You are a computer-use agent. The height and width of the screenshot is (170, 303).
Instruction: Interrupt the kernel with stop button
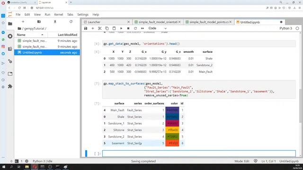(x=128, y=28)
